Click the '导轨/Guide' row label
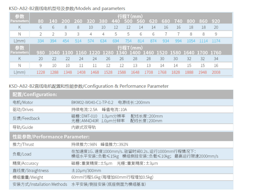This screenshot has width=265, height=193. (23, 127)
